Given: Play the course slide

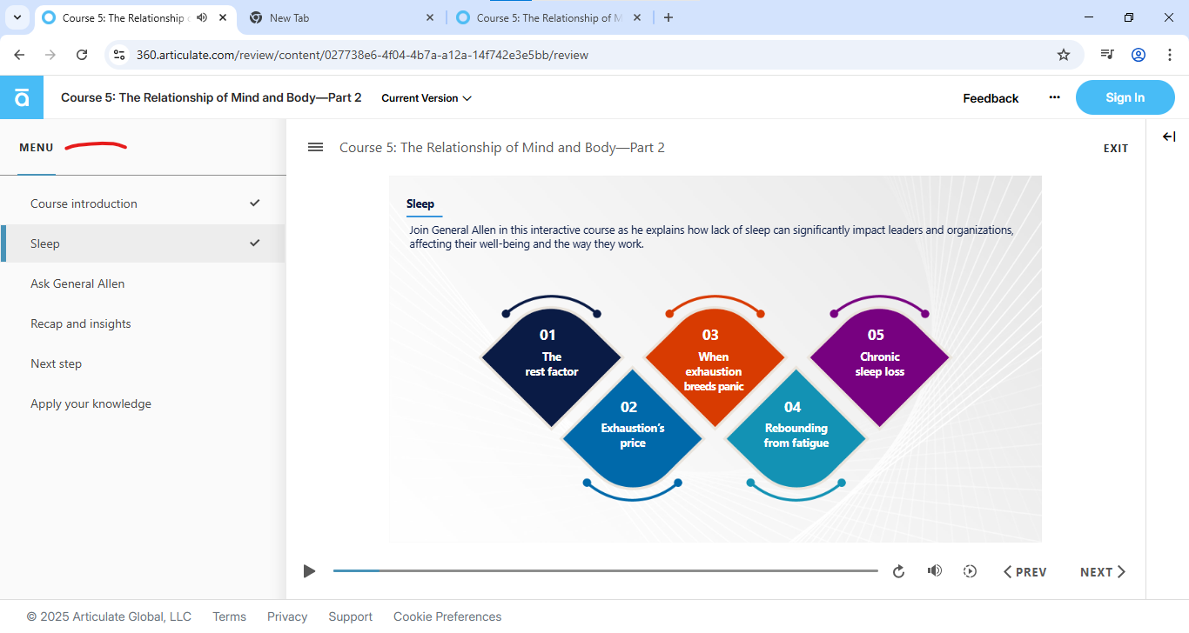Looking at the screenshot, I should coord(309,571).
